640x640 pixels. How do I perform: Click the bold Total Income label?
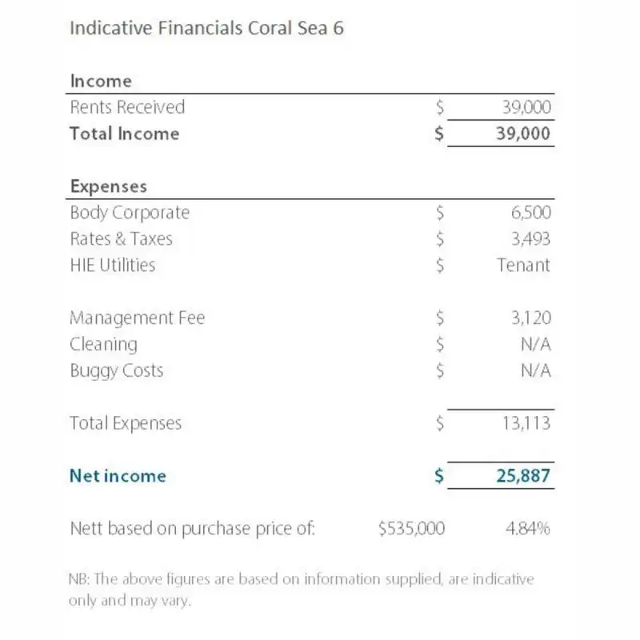point(125,134)
